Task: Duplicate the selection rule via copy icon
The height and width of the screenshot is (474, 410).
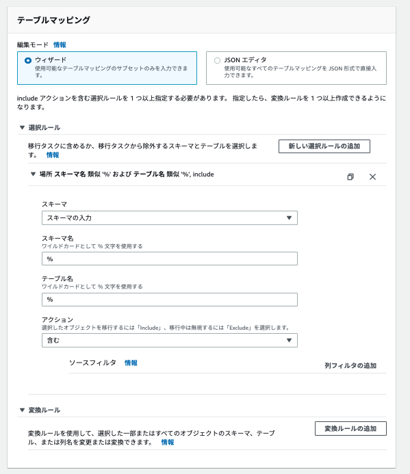Action: click(x=350, y=177)
